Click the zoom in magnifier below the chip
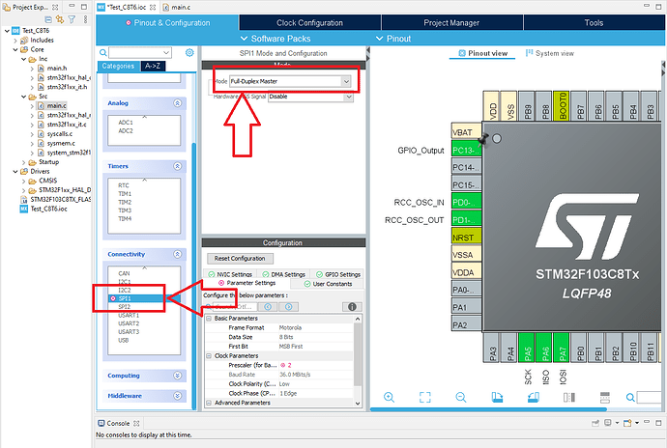Screen dimensions: 667x448 coord(390,397)
